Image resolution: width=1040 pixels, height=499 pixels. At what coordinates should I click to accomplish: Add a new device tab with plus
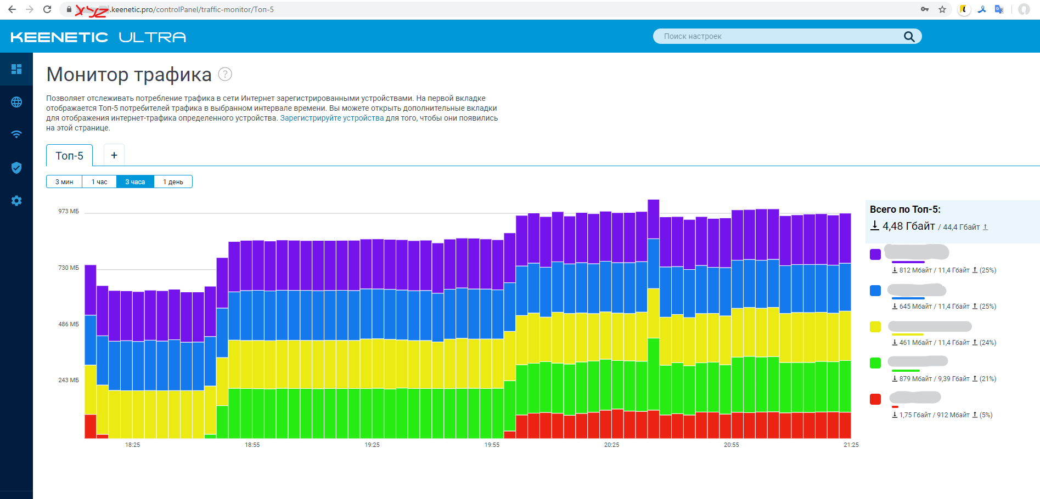tap(114, 155)
